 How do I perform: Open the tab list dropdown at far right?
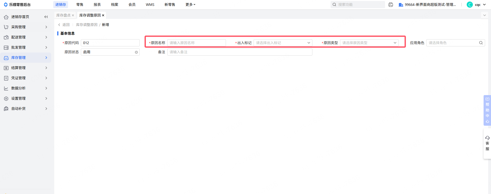[484, 15]
